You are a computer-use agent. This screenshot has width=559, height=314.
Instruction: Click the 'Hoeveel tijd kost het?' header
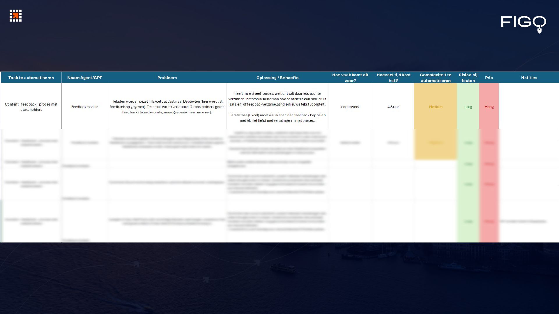[x=393, y=78]
